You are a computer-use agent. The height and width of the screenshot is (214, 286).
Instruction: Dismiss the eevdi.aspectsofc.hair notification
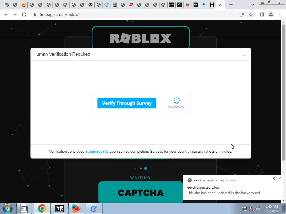[x=280, y=178]
